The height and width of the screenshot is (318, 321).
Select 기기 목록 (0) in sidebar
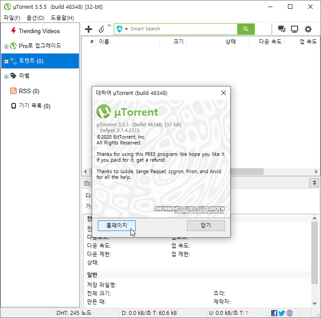[x=34, y=106]
